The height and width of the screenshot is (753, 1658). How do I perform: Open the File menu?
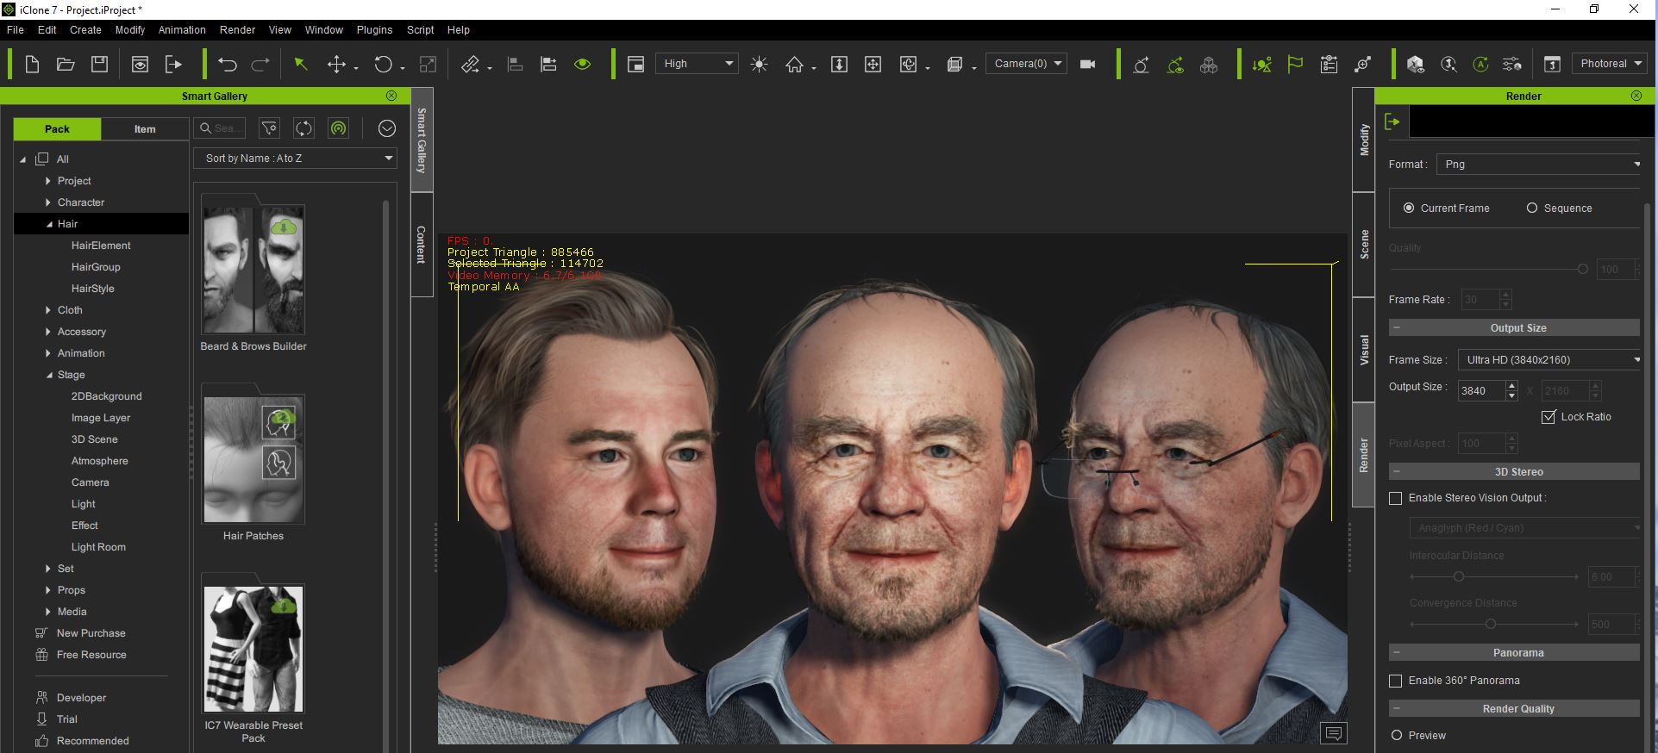[16, 29]
